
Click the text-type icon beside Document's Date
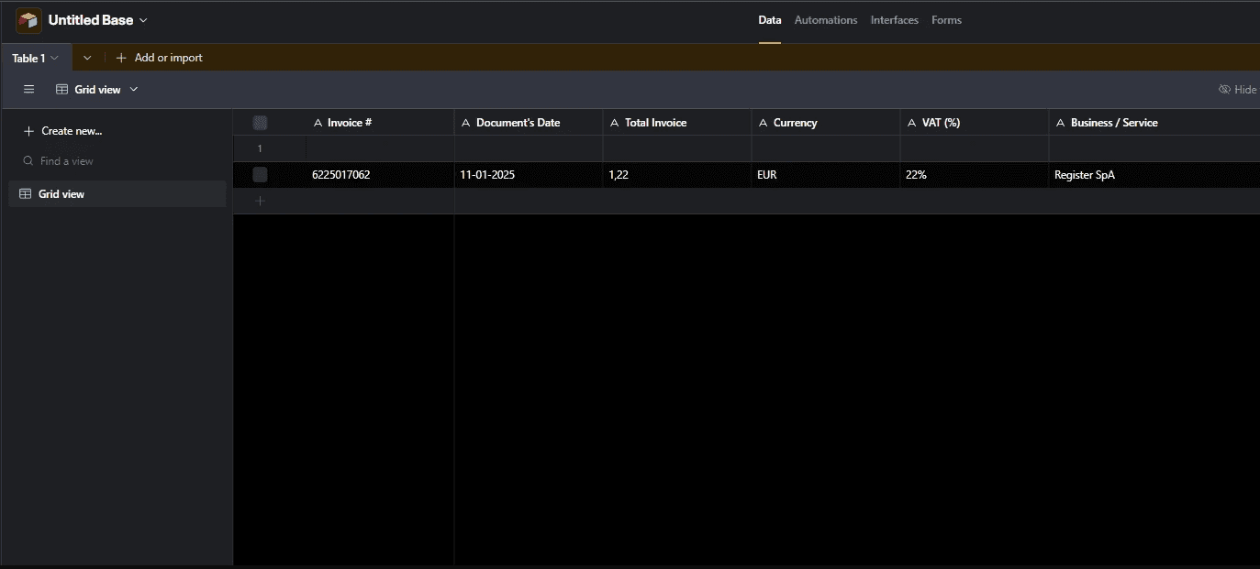[x=466, y=123]
